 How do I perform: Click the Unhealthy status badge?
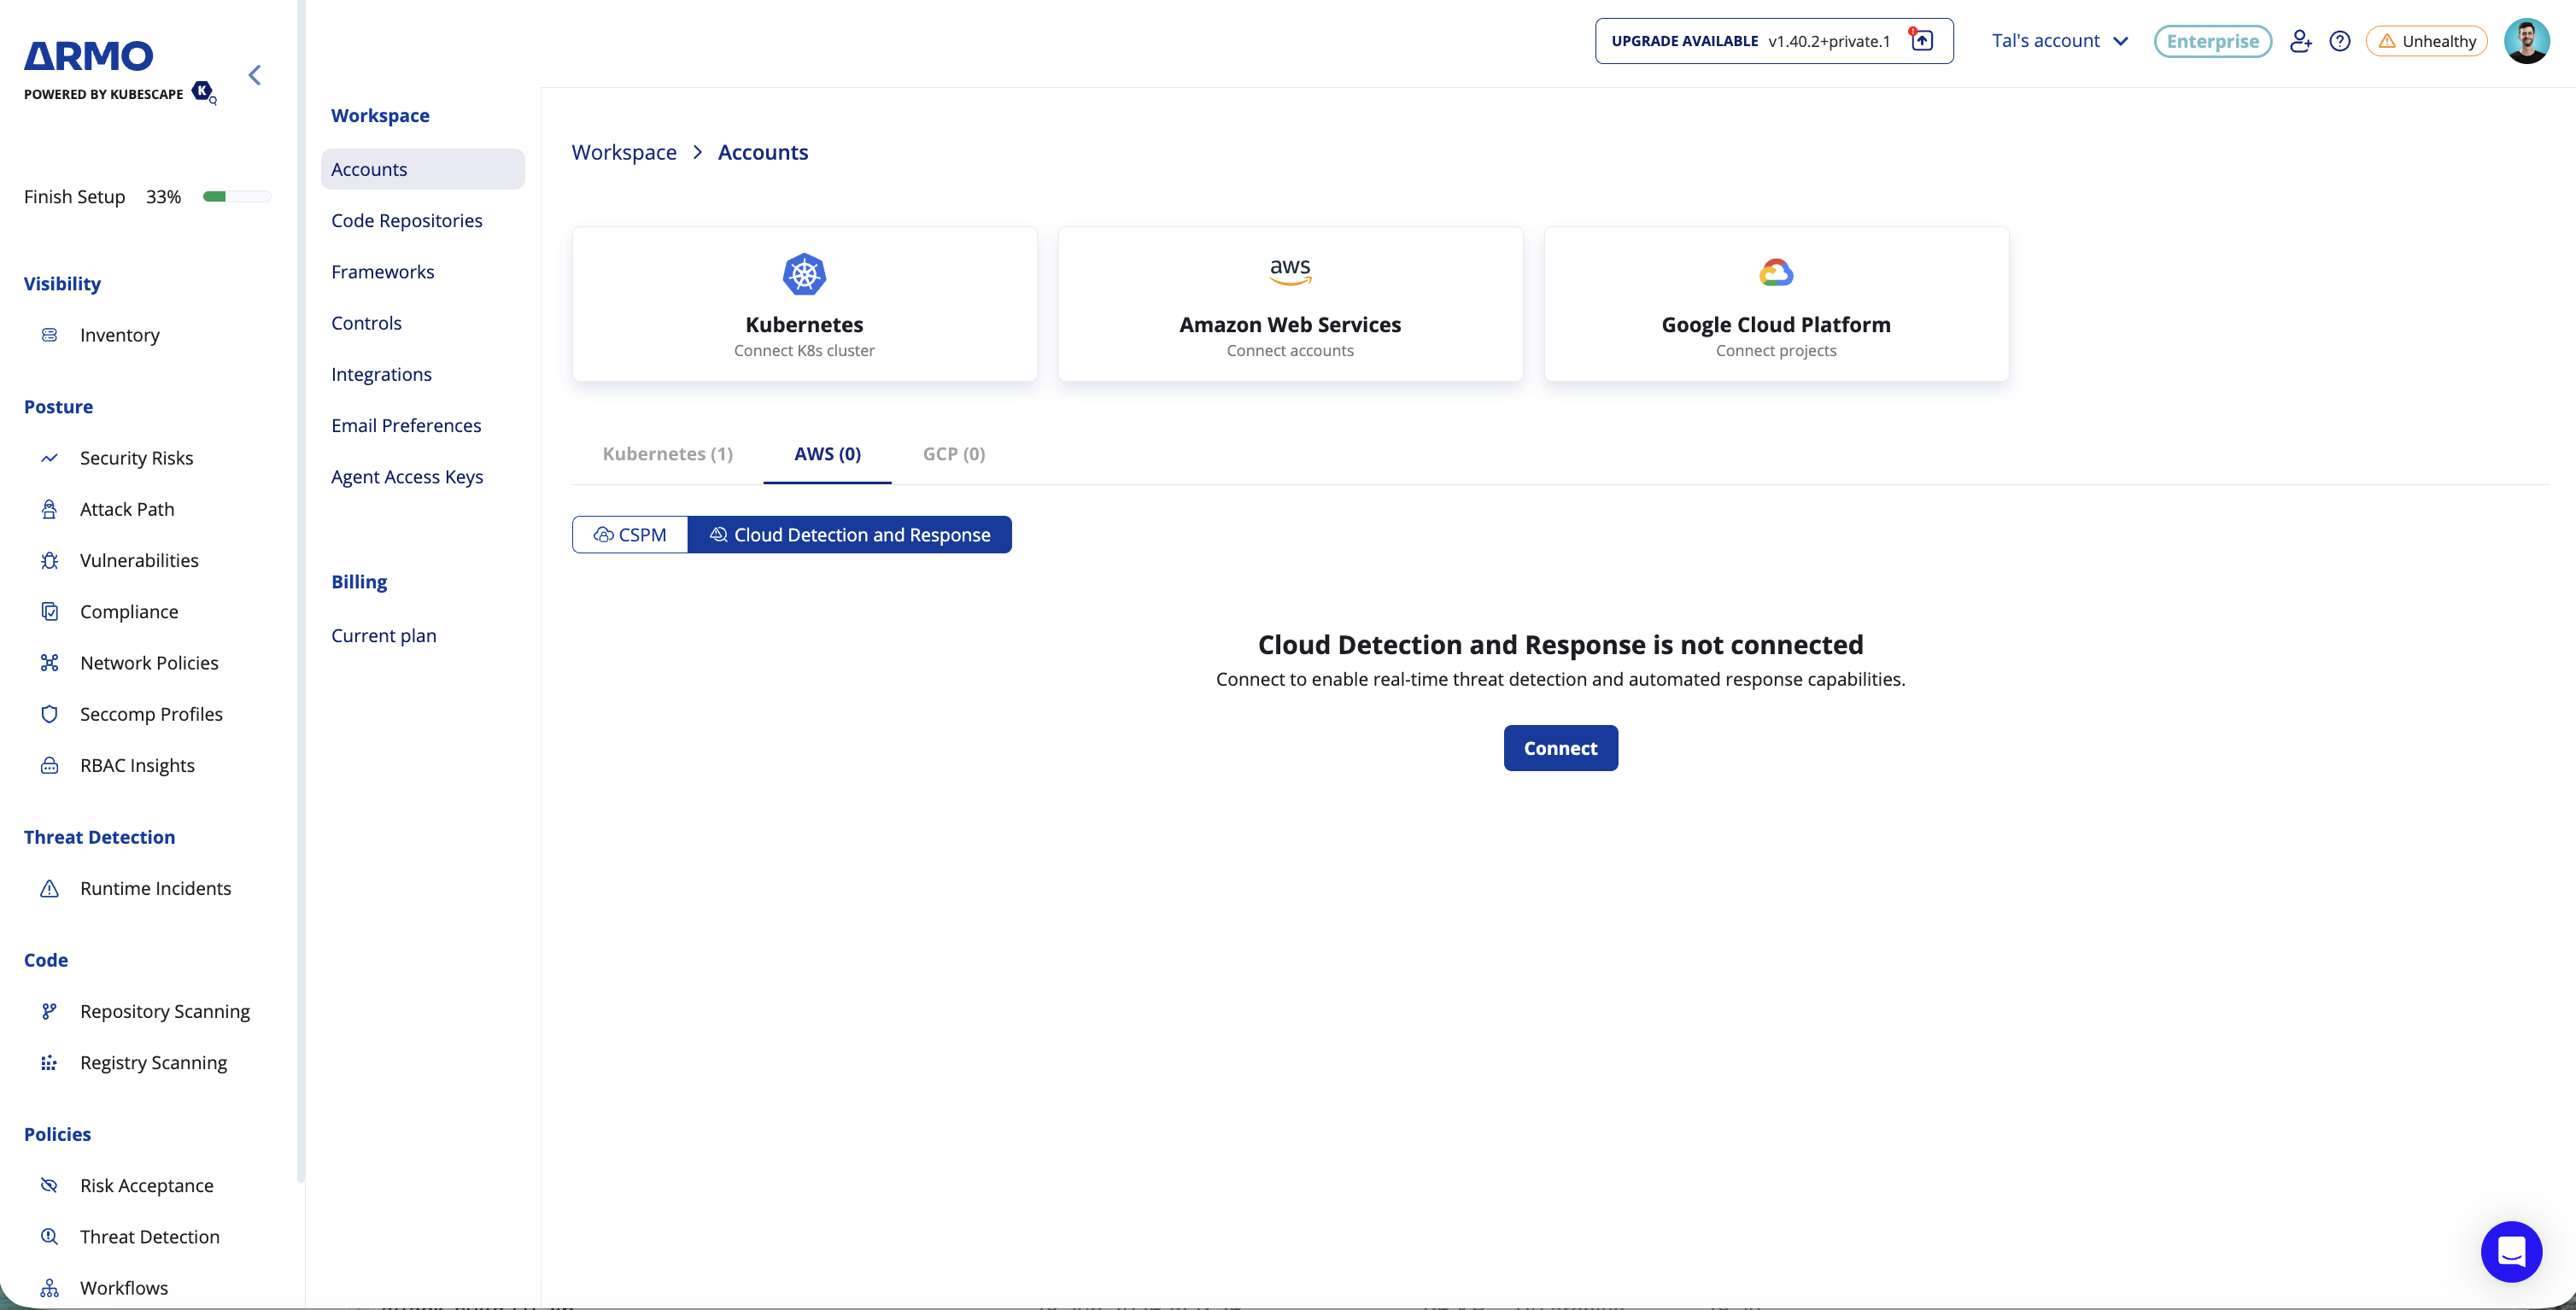coord(2426,41)
